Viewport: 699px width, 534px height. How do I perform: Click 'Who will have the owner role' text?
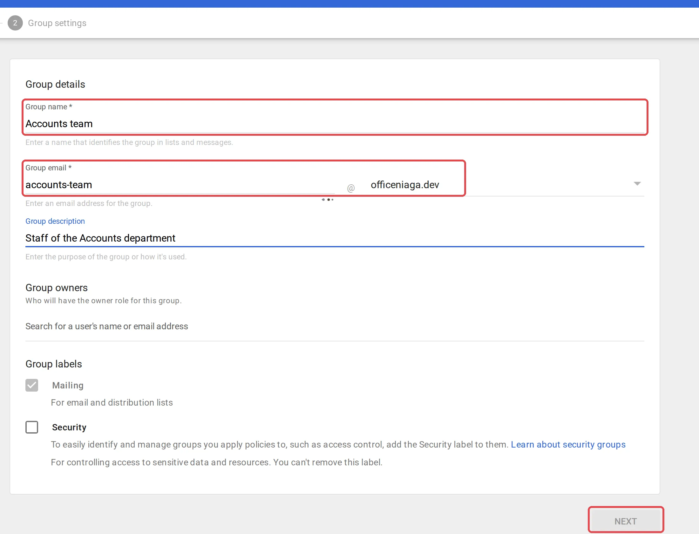coord(104,301)
